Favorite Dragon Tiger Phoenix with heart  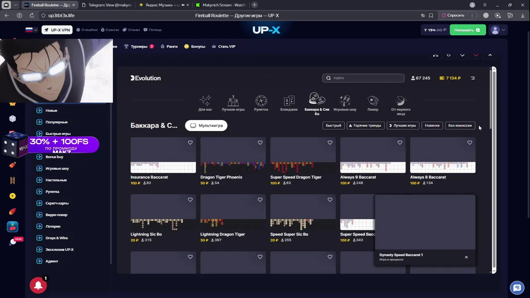260,142
